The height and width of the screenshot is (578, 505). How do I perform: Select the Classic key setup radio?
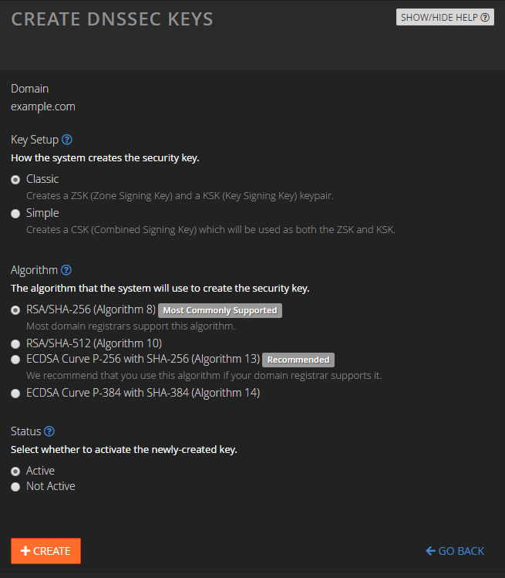coord(15,180)
